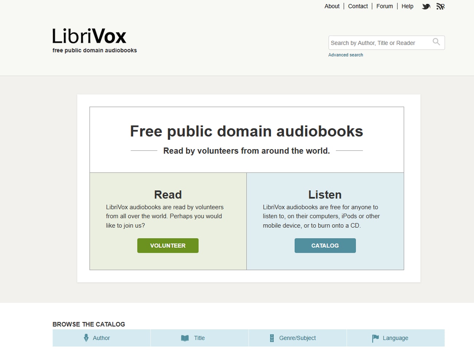The height and width of the screenshot is (360, 474).
Task: Visit the Forum link
Action: 385,6
